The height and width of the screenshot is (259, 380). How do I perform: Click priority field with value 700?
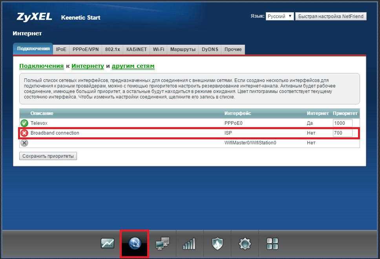point(342,133)
